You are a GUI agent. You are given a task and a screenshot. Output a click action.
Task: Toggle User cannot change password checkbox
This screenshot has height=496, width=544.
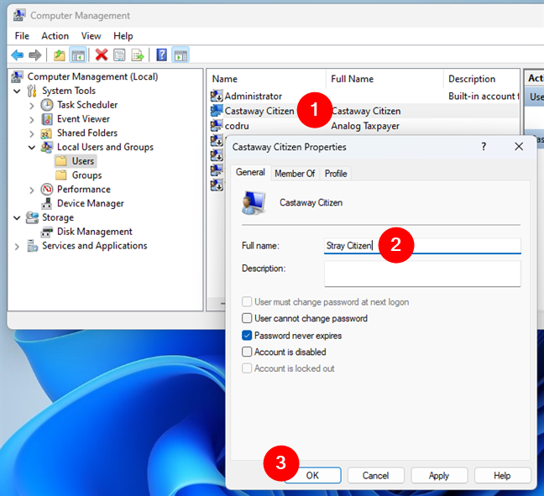pos(247,318)
